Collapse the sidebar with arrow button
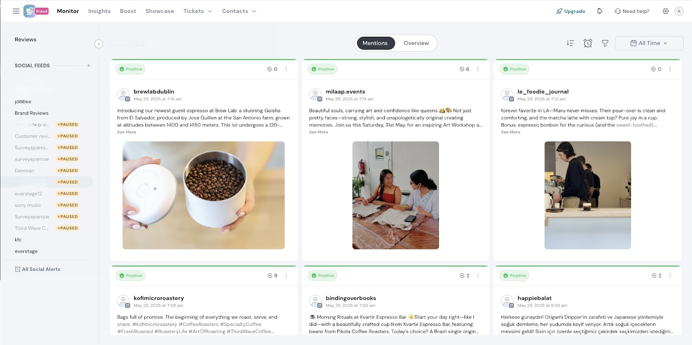Image resolution: width=692 pixels, height=345 pixels. 99,44
